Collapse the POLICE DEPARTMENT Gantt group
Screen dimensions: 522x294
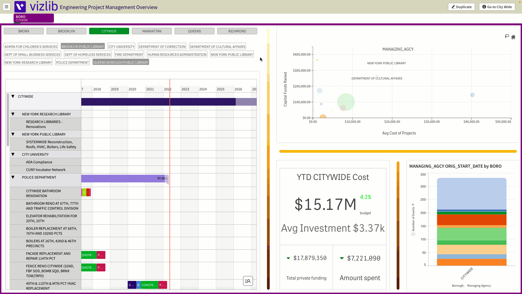[13, 177]
